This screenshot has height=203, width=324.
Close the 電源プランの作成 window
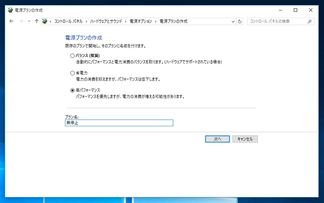tap(311, 10)
